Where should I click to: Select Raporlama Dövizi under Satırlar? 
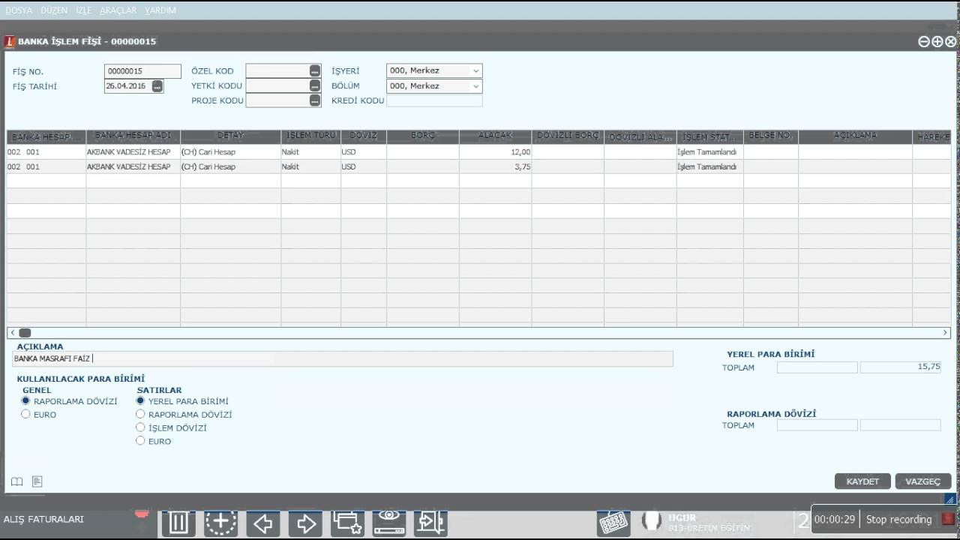pos(140,414)
